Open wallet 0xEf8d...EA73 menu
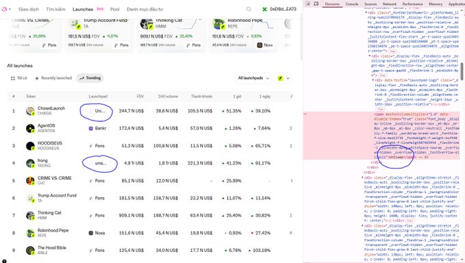465x263 pixels. [279, 9]
